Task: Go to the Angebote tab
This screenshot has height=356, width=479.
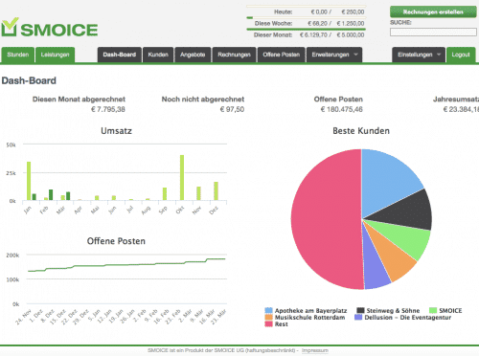Action: 193,55
